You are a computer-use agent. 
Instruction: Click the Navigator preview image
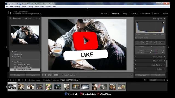[x=25, y=35]
